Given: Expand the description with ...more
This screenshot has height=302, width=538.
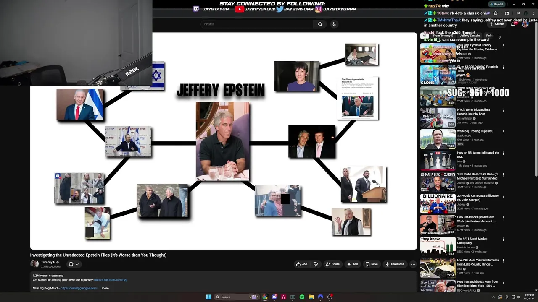Looking at the screenshot, I should [104, 288].
